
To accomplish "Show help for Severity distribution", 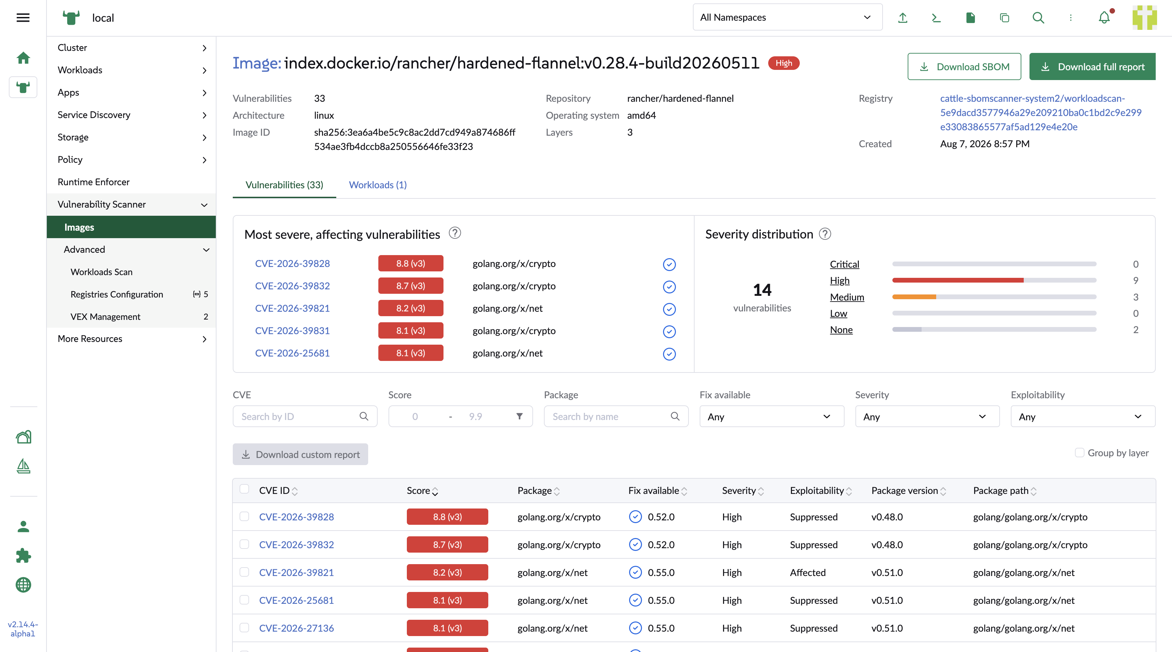I will click(825, 234).
